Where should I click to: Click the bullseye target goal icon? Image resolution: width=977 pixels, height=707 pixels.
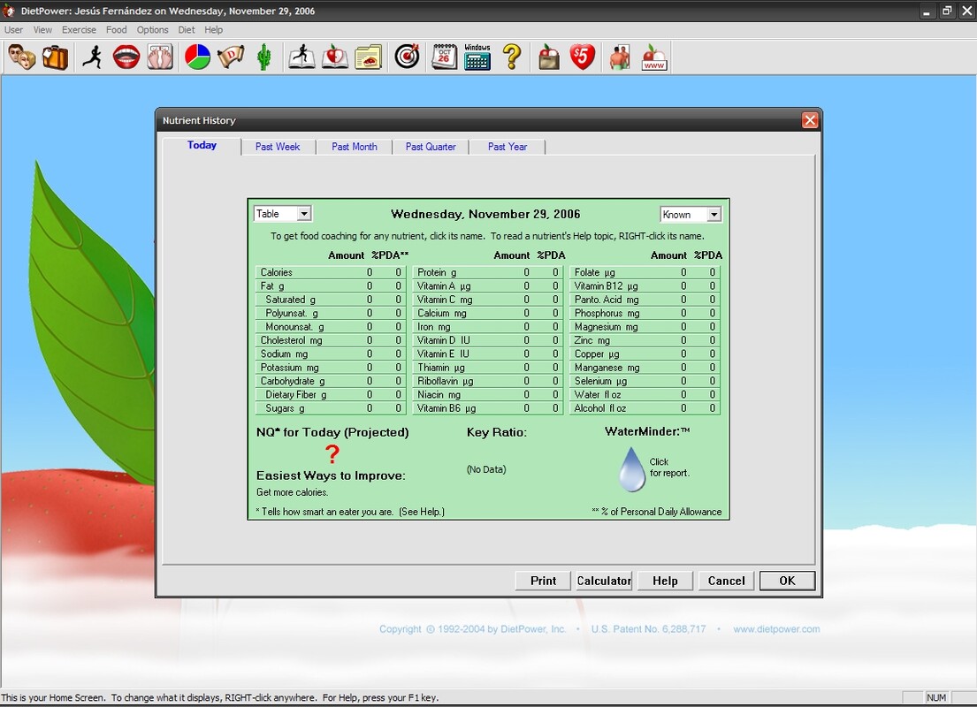[407, 57]
